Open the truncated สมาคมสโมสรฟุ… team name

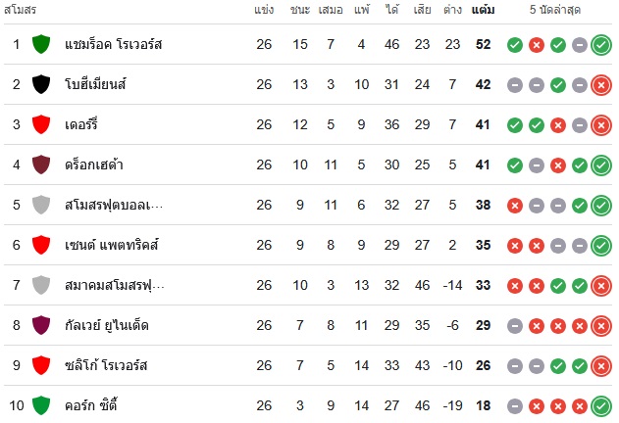(x=115, y=285)
